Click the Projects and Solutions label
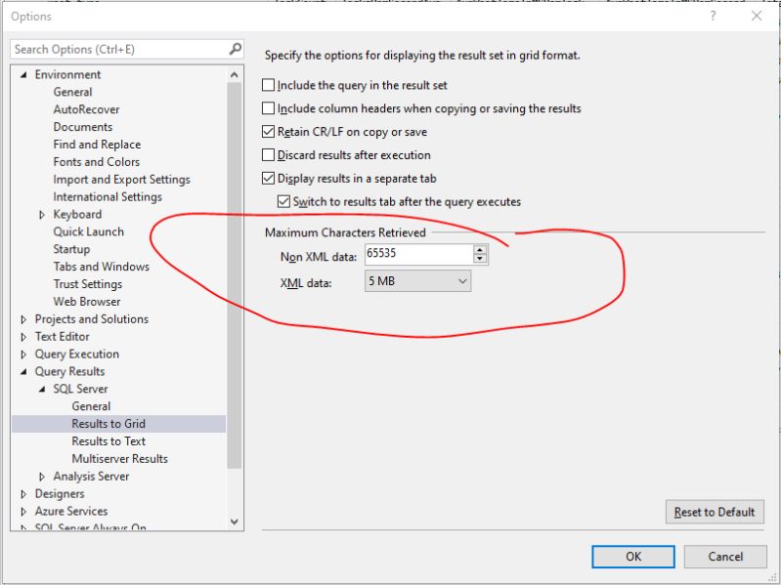The width and height of the screenshot is (781, 585). click(92, 319)
